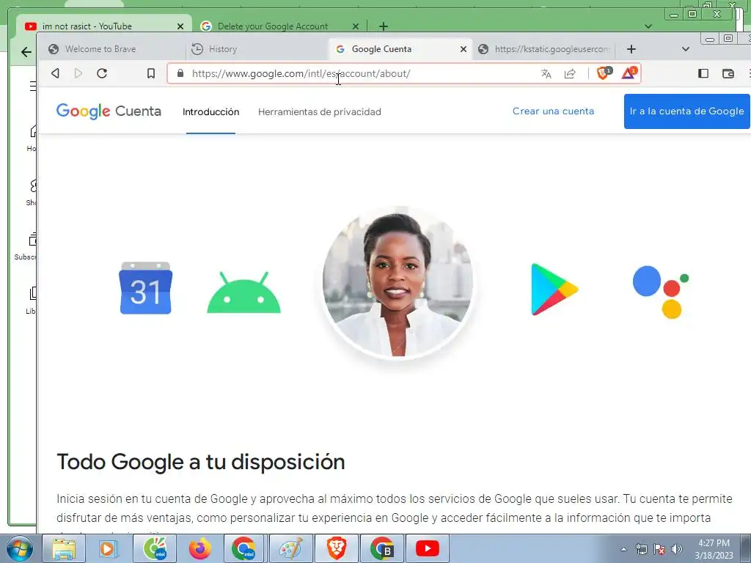Open the Windows Start button
The height and width of the screenshot is (563, 751).
(x=20, y=548)
